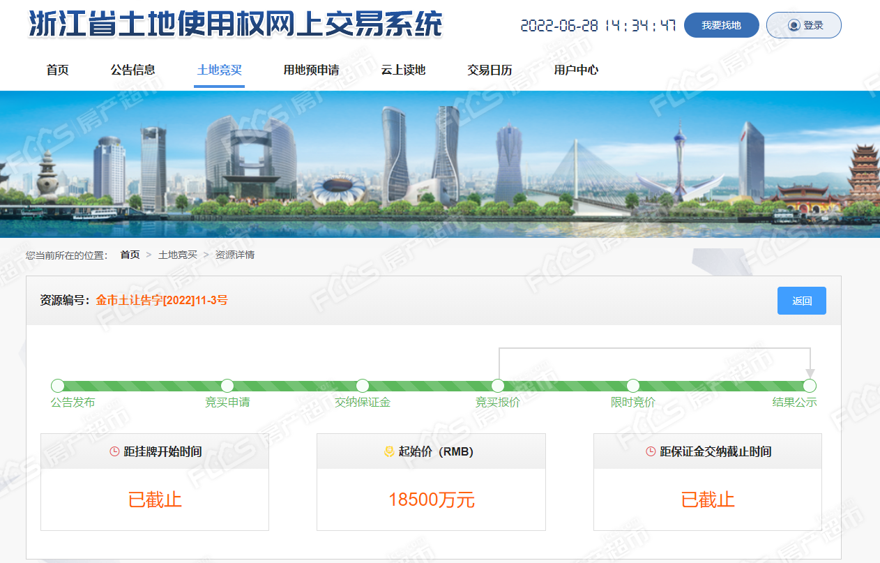Screen dimensions: 880x563
Task: Open the 用户中心 navigation tab
Action: (576, 70)
